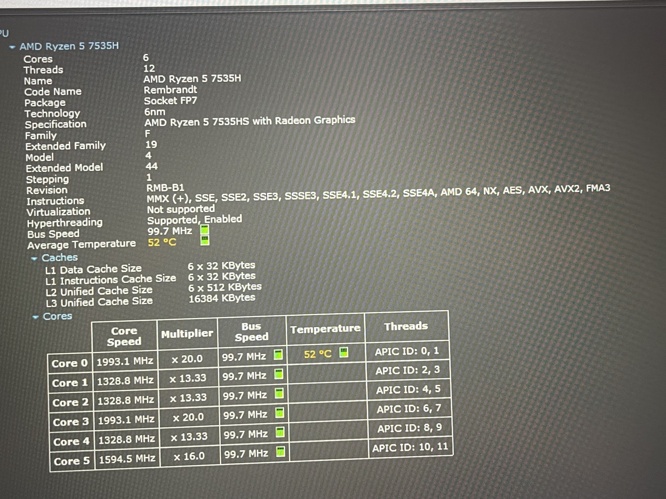Open the Core 4 bus speed graph icon

(280, 432)
